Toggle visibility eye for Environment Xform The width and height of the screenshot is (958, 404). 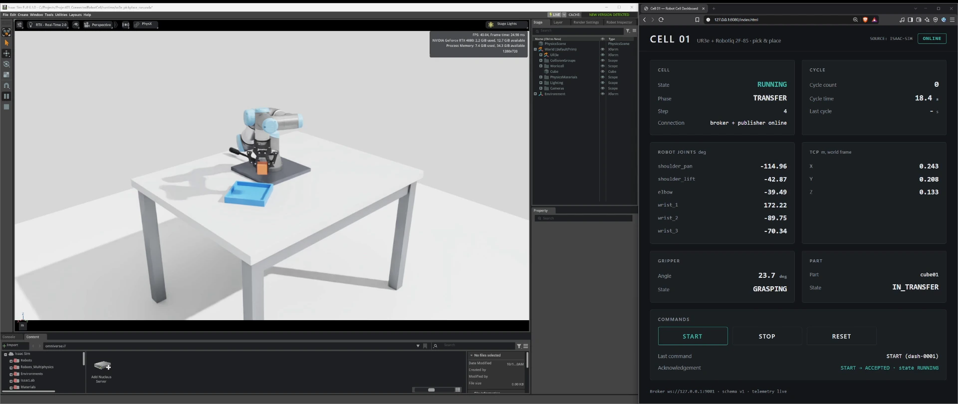[602, 94]
